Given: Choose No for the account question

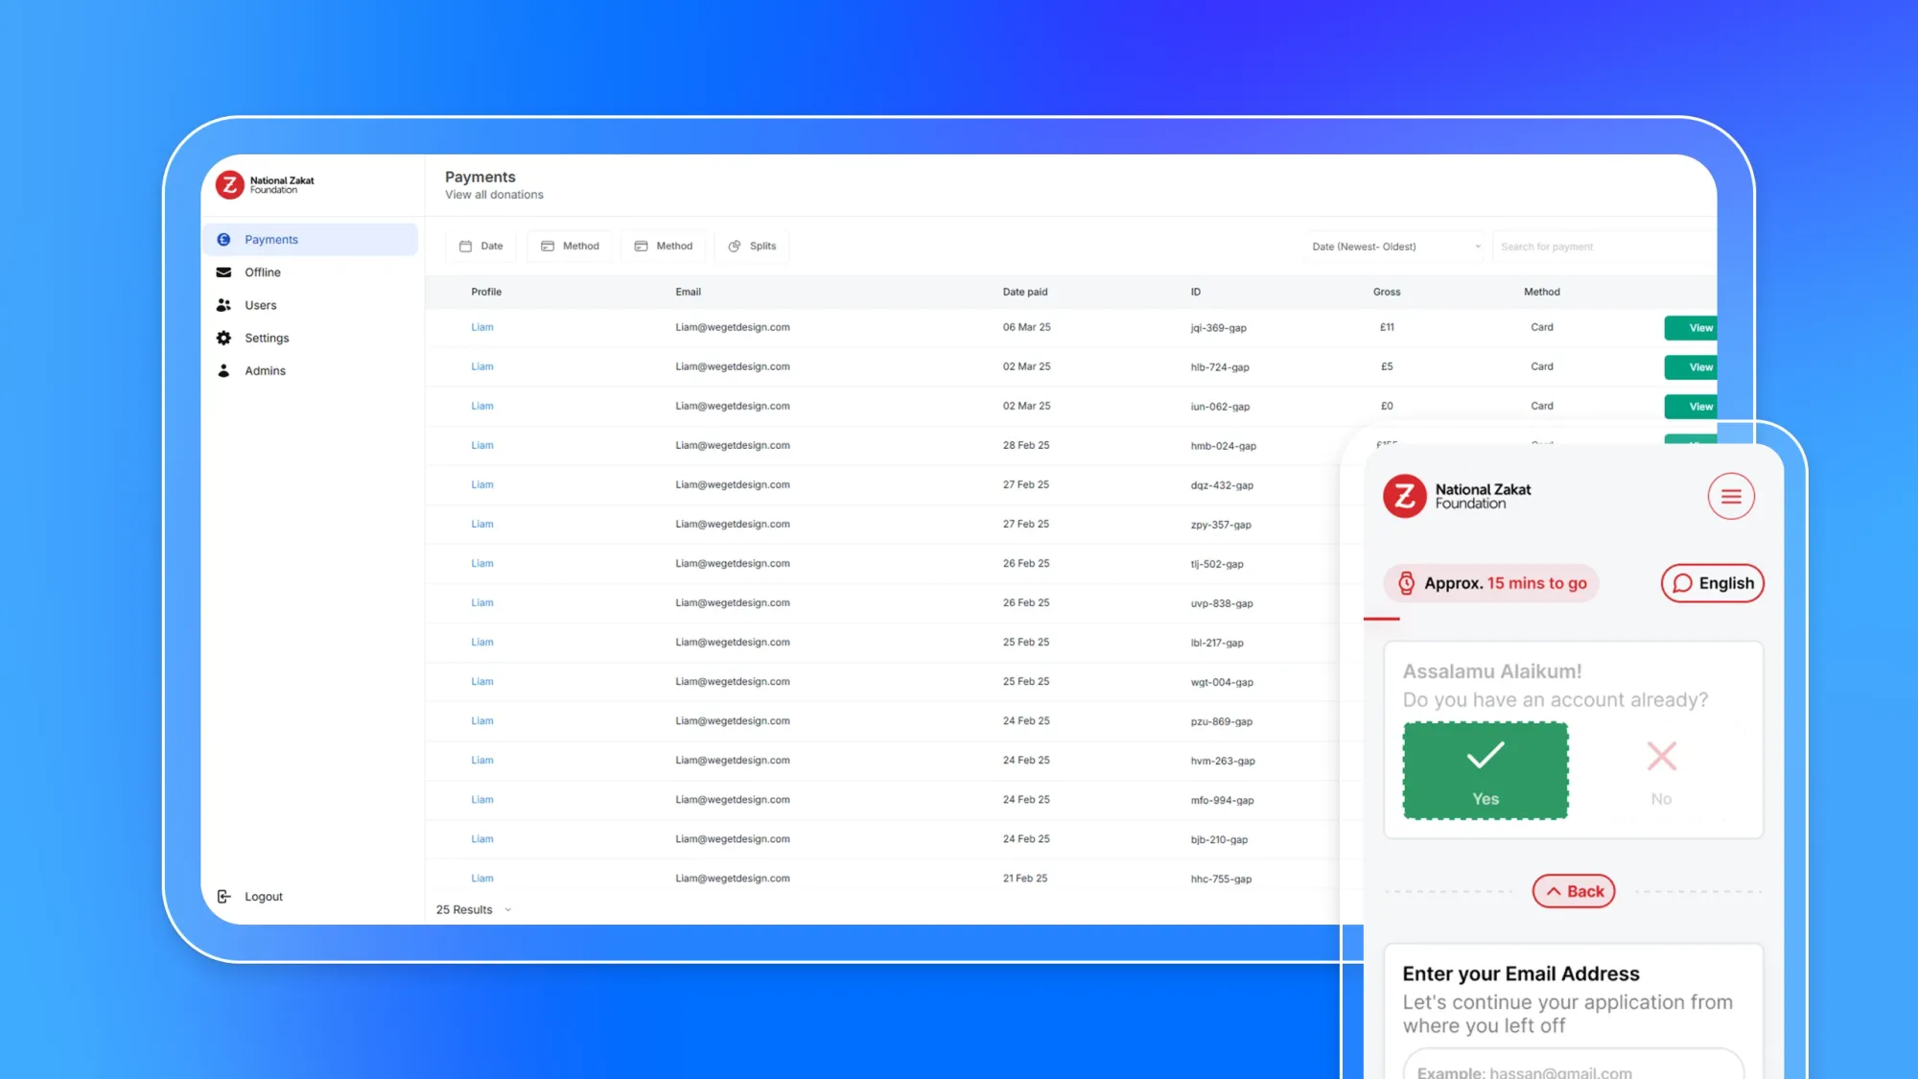Looking at the screenshot, I should [x=1661, y=770].
